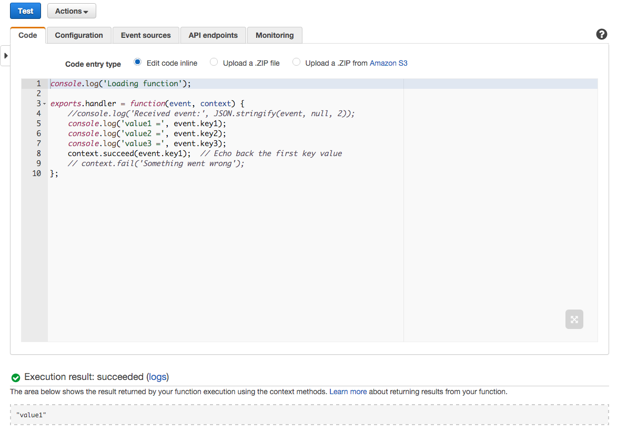Place cursor in console.log('Loading function') line

coord(120,84)
